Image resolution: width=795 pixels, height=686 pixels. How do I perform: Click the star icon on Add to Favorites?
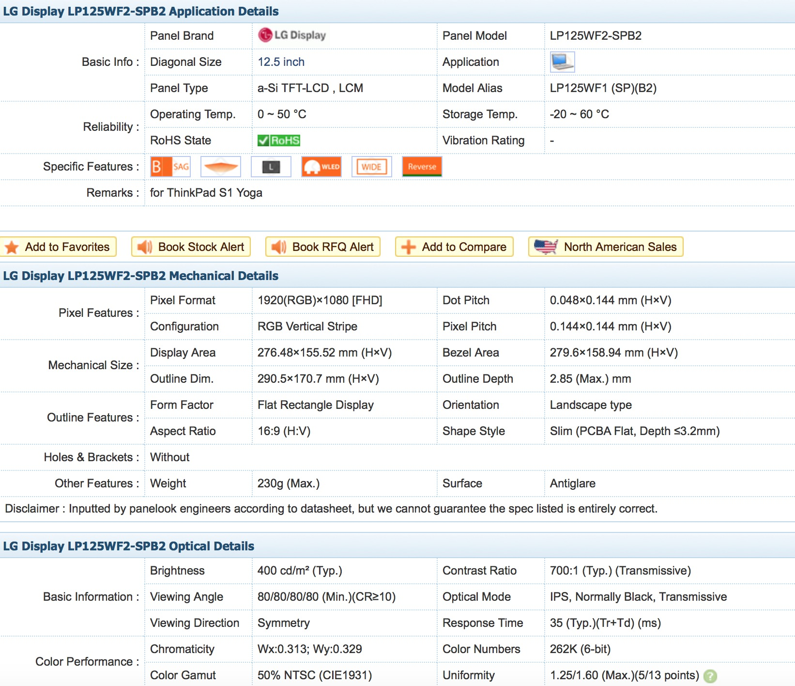point(12,247)
